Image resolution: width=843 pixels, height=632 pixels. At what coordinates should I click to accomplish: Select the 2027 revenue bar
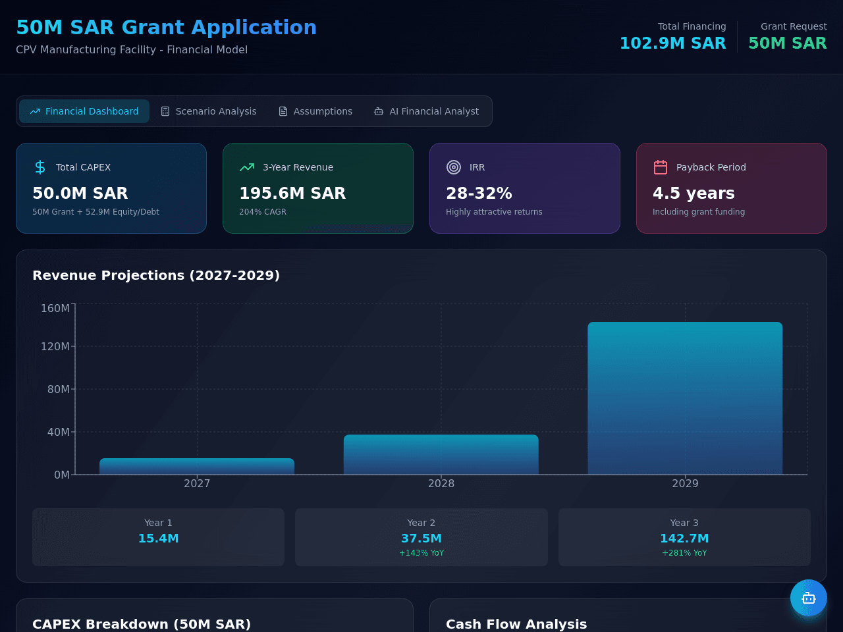pos(197,466)
